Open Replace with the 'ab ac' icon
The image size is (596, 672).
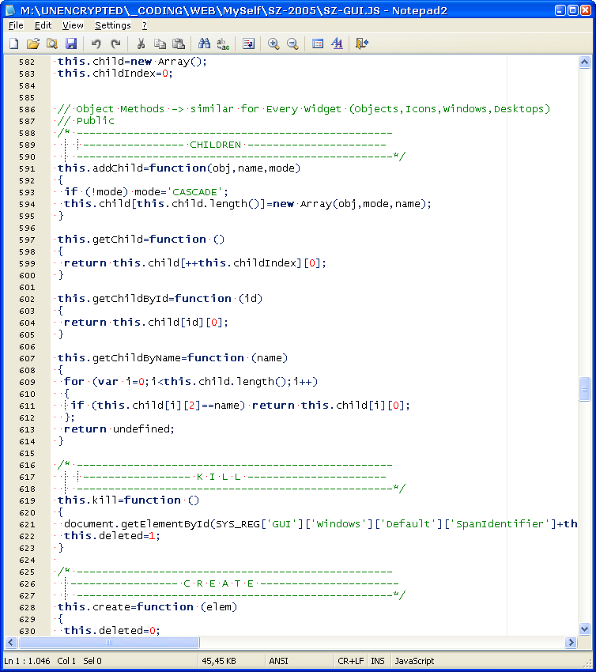coord(223,43)
